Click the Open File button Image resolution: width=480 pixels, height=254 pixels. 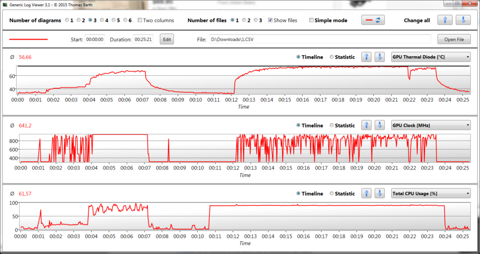[x=454, y=39]
